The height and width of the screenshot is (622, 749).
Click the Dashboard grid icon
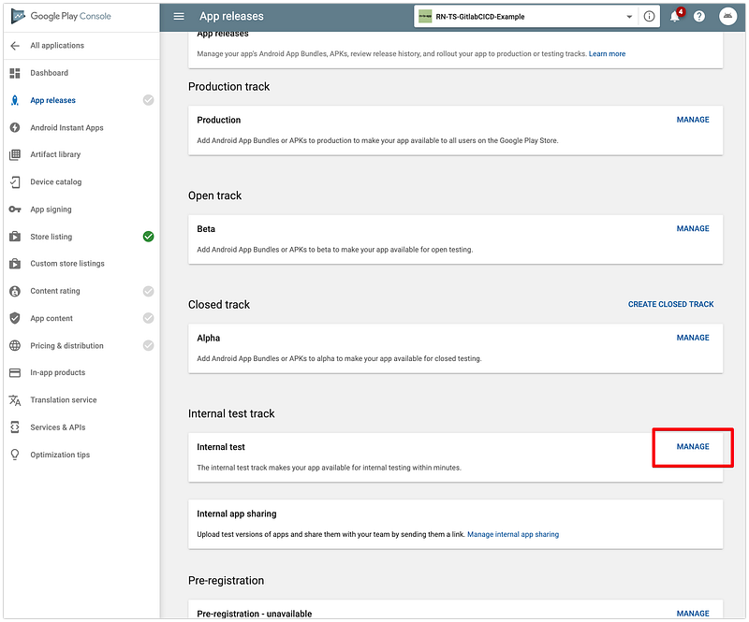click(x=15, y=73)
